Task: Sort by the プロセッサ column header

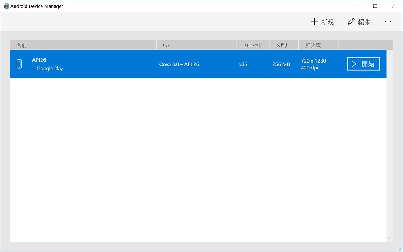Action: [x=253, y=45]
